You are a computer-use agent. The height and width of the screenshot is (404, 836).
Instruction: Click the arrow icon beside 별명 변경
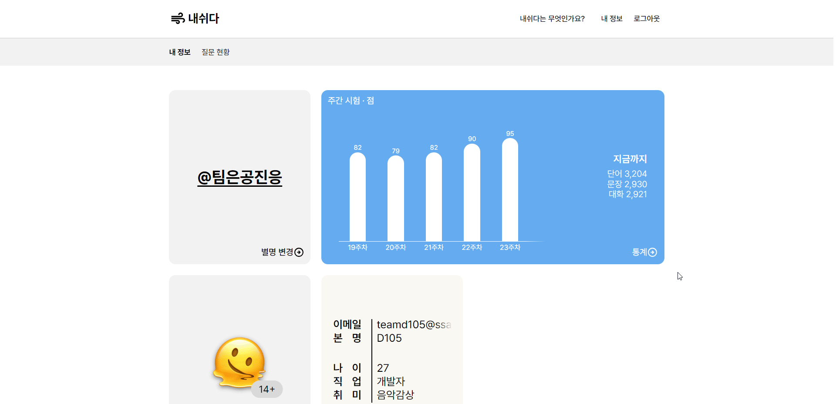click(x=299, y=252)
